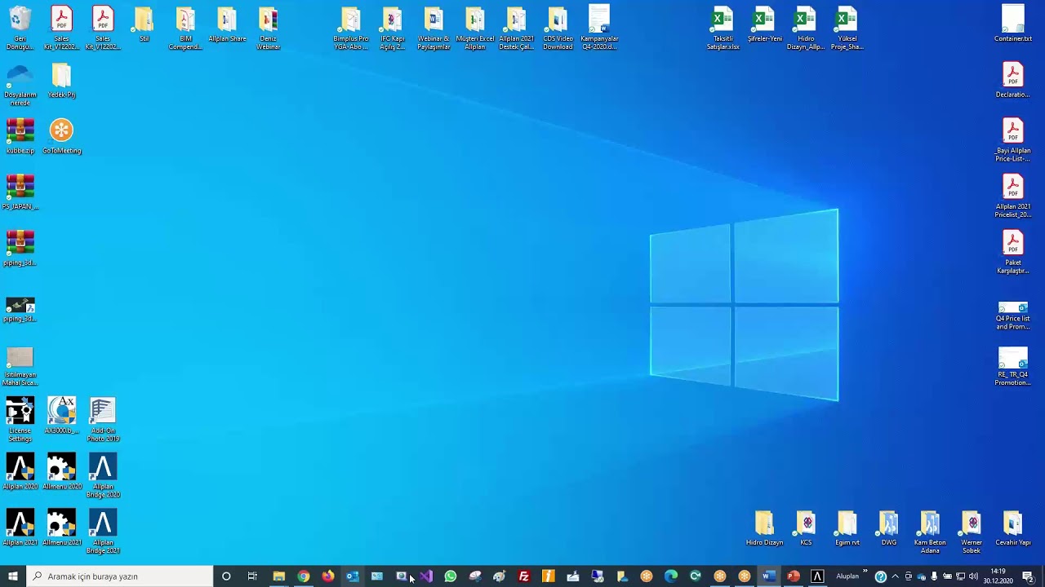Open WhatsApp from the taskbar
The width and height of the screenshot is (1045, 587).
pos(451,576)
